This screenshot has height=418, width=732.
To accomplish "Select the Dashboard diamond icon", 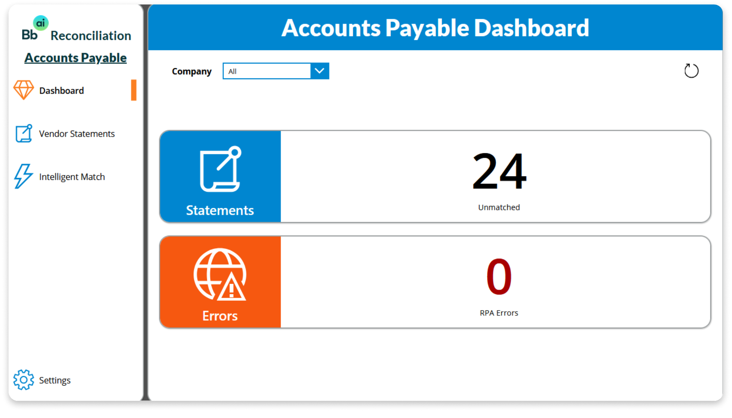I will tap(24, 90).
